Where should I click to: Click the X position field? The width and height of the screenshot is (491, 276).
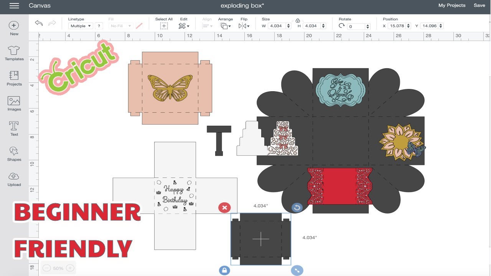coord(396,26)
